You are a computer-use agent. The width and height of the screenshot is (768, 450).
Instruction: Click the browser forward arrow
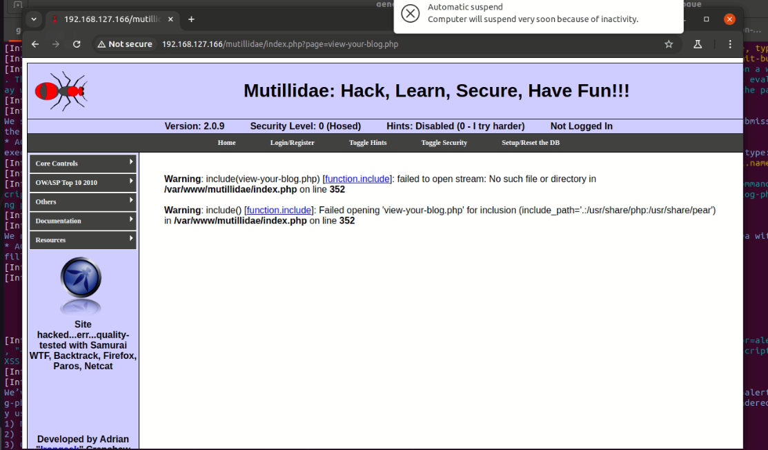[x=56, y=44]
